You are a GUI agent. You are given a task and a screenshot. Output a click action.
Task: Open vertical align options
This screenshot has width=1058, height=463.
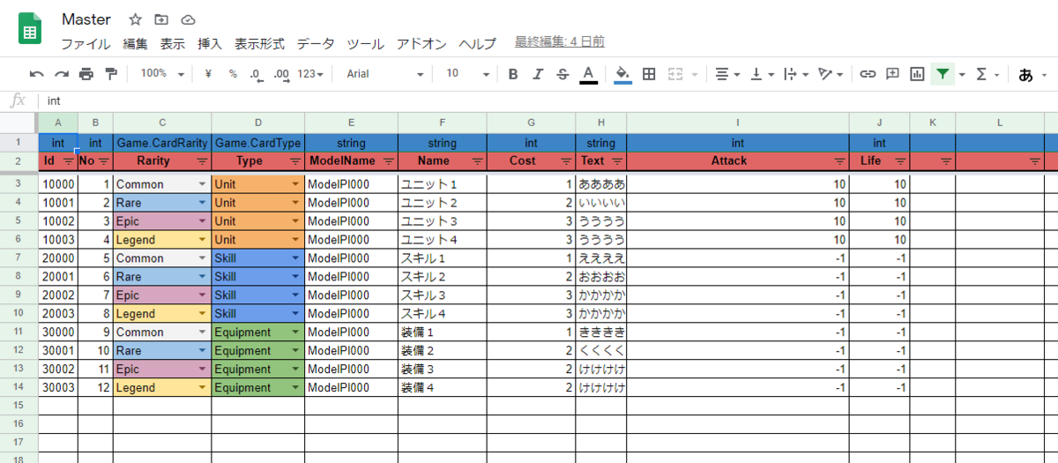click(x=762, y=74)
